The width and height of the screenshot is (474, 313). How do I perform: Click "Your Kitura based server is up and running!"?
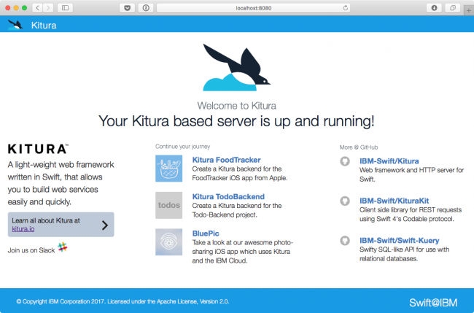pos(236,121)
